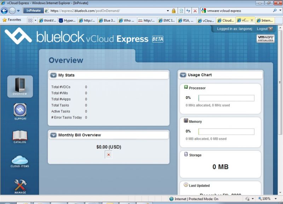Click the InPrivate indicator button
Viewport: 283px width, 204px height.
[33, 11]
